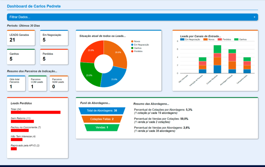Click the green 23.8% donut slice
265x167 pixels.
click(x=89, y=74)
